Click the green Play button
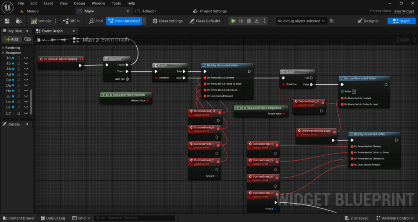The image size is (418, 222). (x=233, y=21)
